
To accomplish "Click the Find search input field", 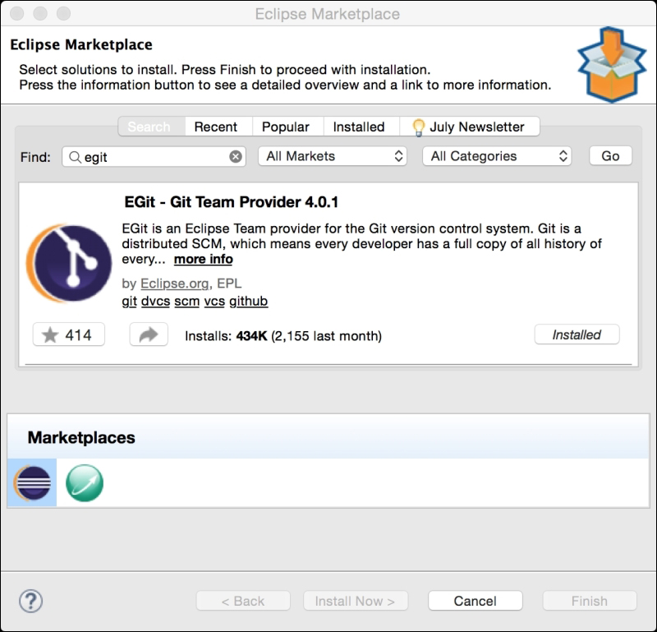I will (154, 156).
